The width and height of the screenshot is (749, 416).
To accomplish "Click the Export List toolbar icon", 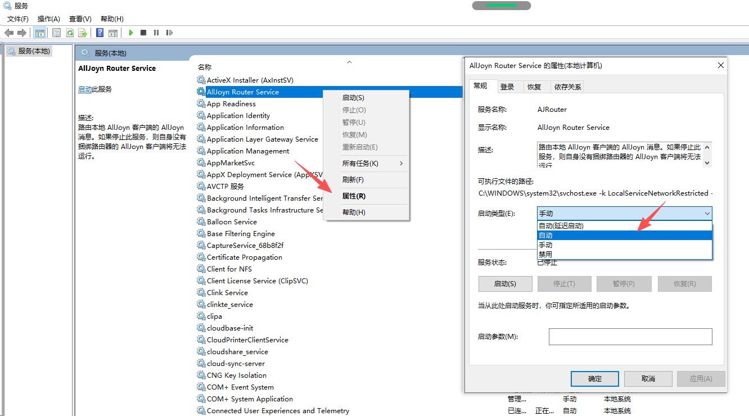I will (x=83, y=33).
